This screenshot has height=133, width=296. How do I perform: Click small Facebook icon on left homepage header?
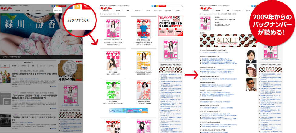tap(55, 6)
